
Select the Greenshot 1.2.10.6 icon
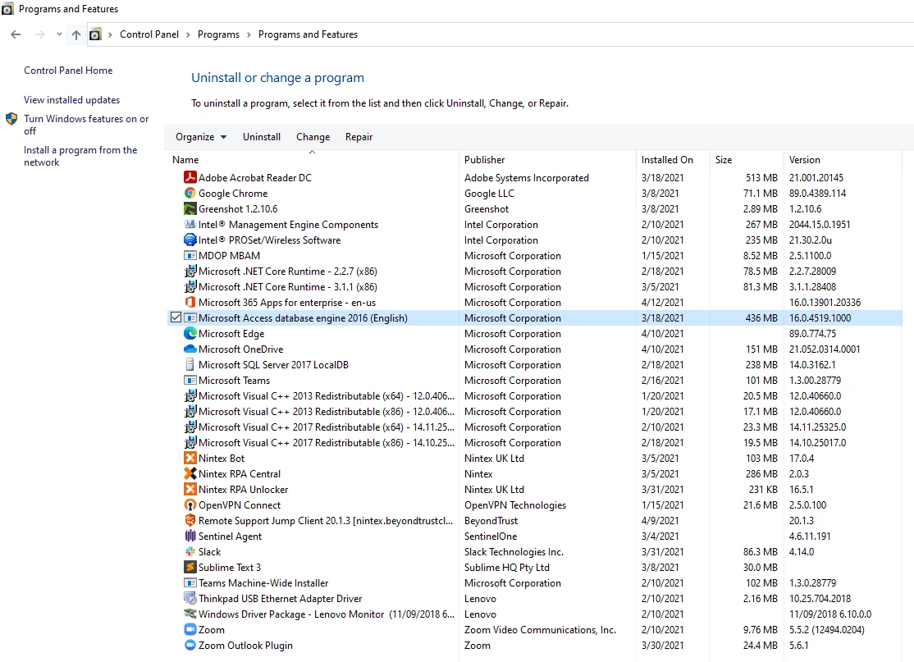point(190,208)
